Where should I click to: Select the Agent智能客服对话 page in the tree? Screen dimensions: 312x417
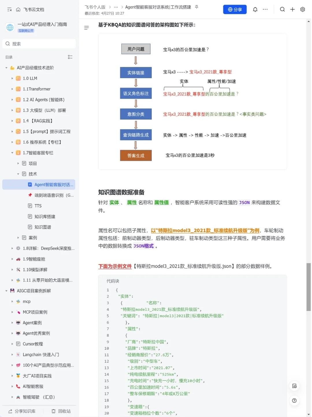point(39,184)
